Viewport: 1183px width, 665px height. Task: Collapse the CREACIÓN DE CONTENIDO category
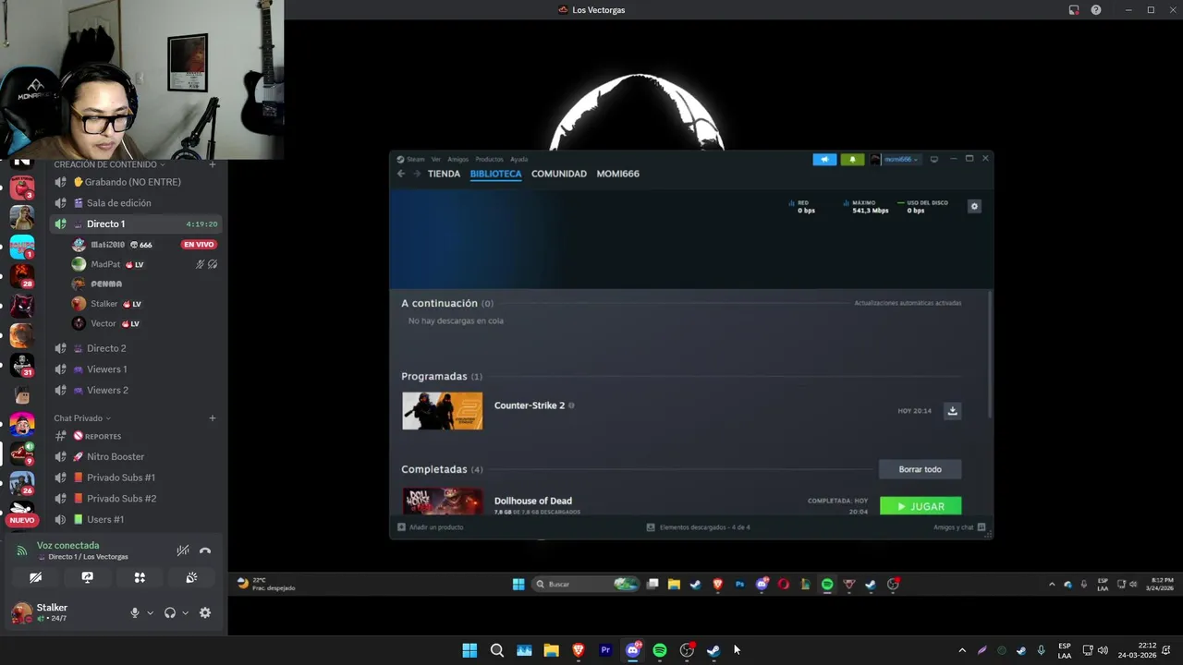tap(109, 164)
